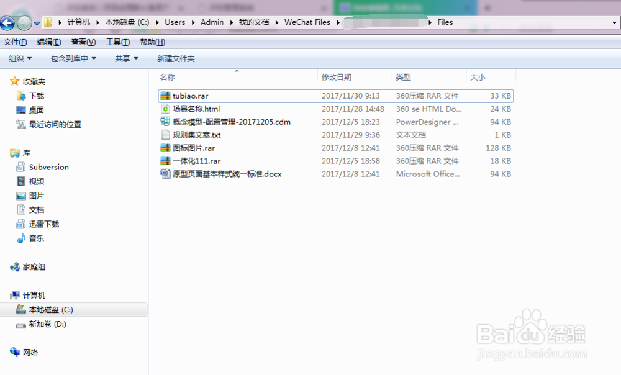
Task: Open the 共享 dropdown in the toolbar
Action: coord(126,58)
